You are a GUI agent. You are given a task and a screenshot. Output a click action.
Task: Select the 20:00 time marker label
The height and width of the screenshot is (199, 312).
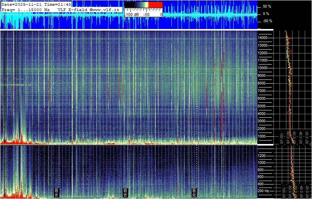(x=194, y=192)
